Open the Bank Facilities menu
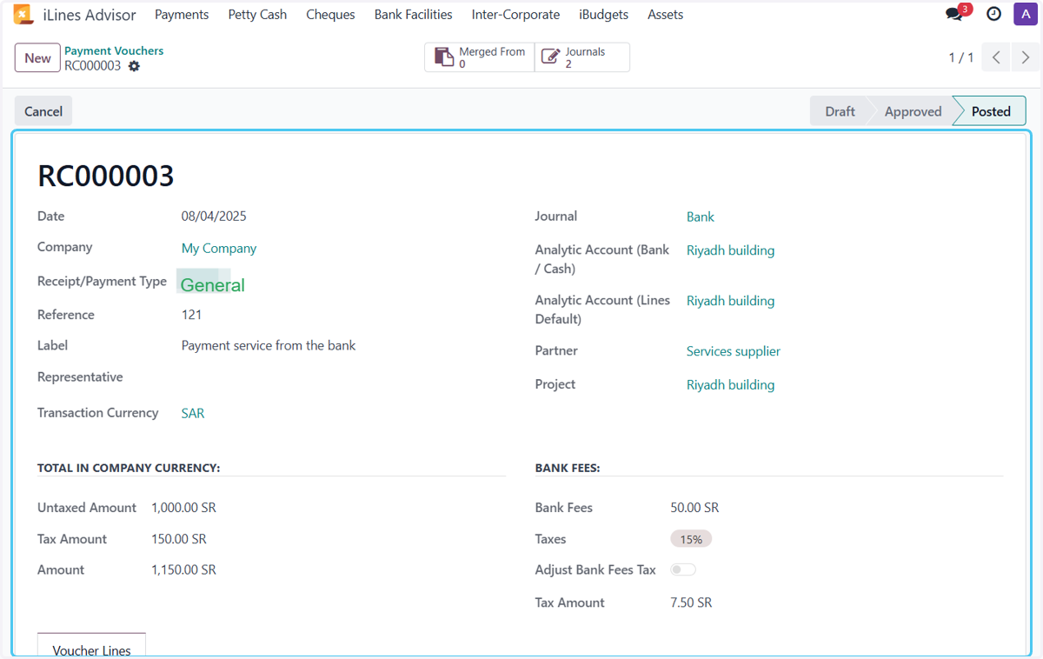 (413, 15)
